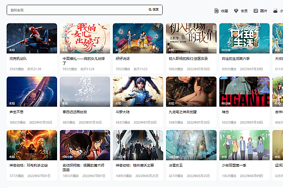Viewport: 283px width, 188px height.
Task: Click the 前天11:23 timestamp text
Action: coord(141,69)
